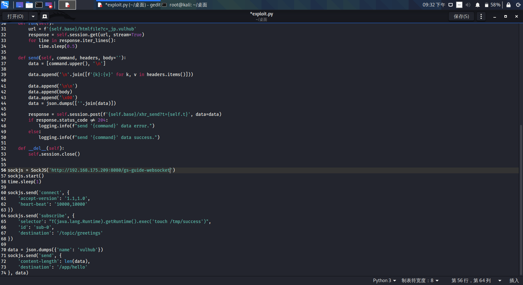Open the Python 3 language selector

[384, 281]
